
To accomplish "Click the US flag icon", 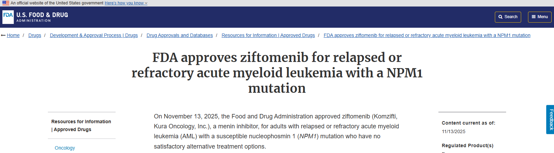I will click(6, 3).
